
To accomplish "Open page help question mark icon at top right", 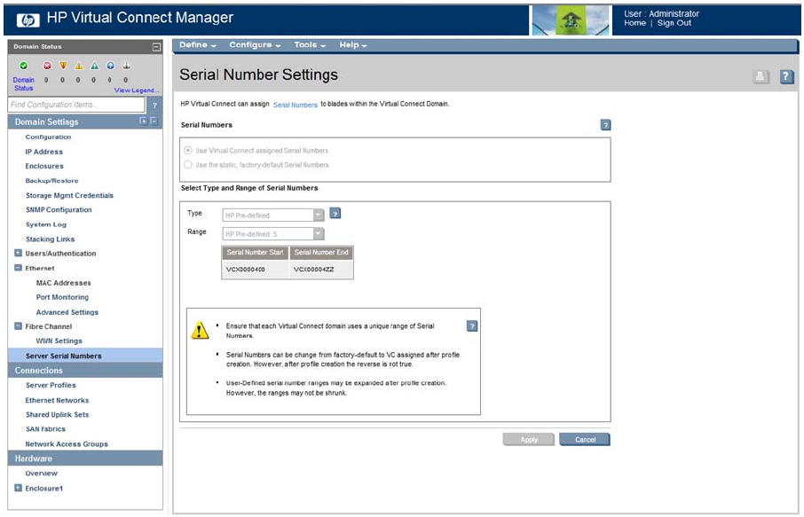I will pos(785,77).
